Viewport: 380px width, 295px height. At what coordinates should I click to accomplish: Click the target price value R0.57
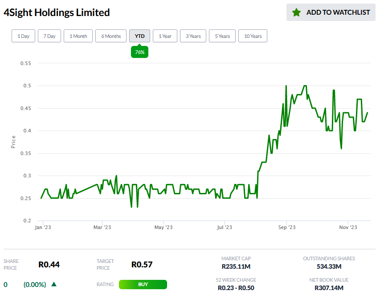(142, 264)
